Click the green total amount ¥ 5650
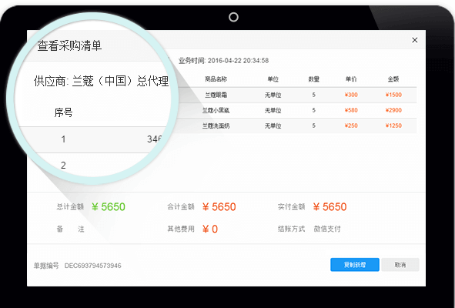This screenshot has width=455, height=308. (109, 207)
